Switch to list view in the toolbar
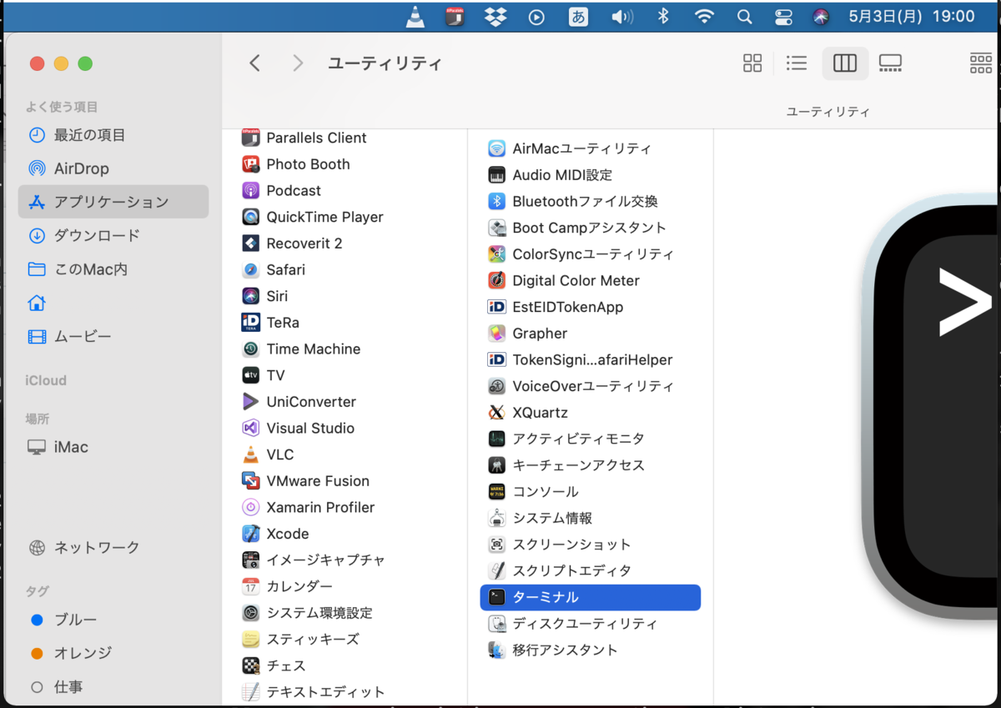 (796, 63)
